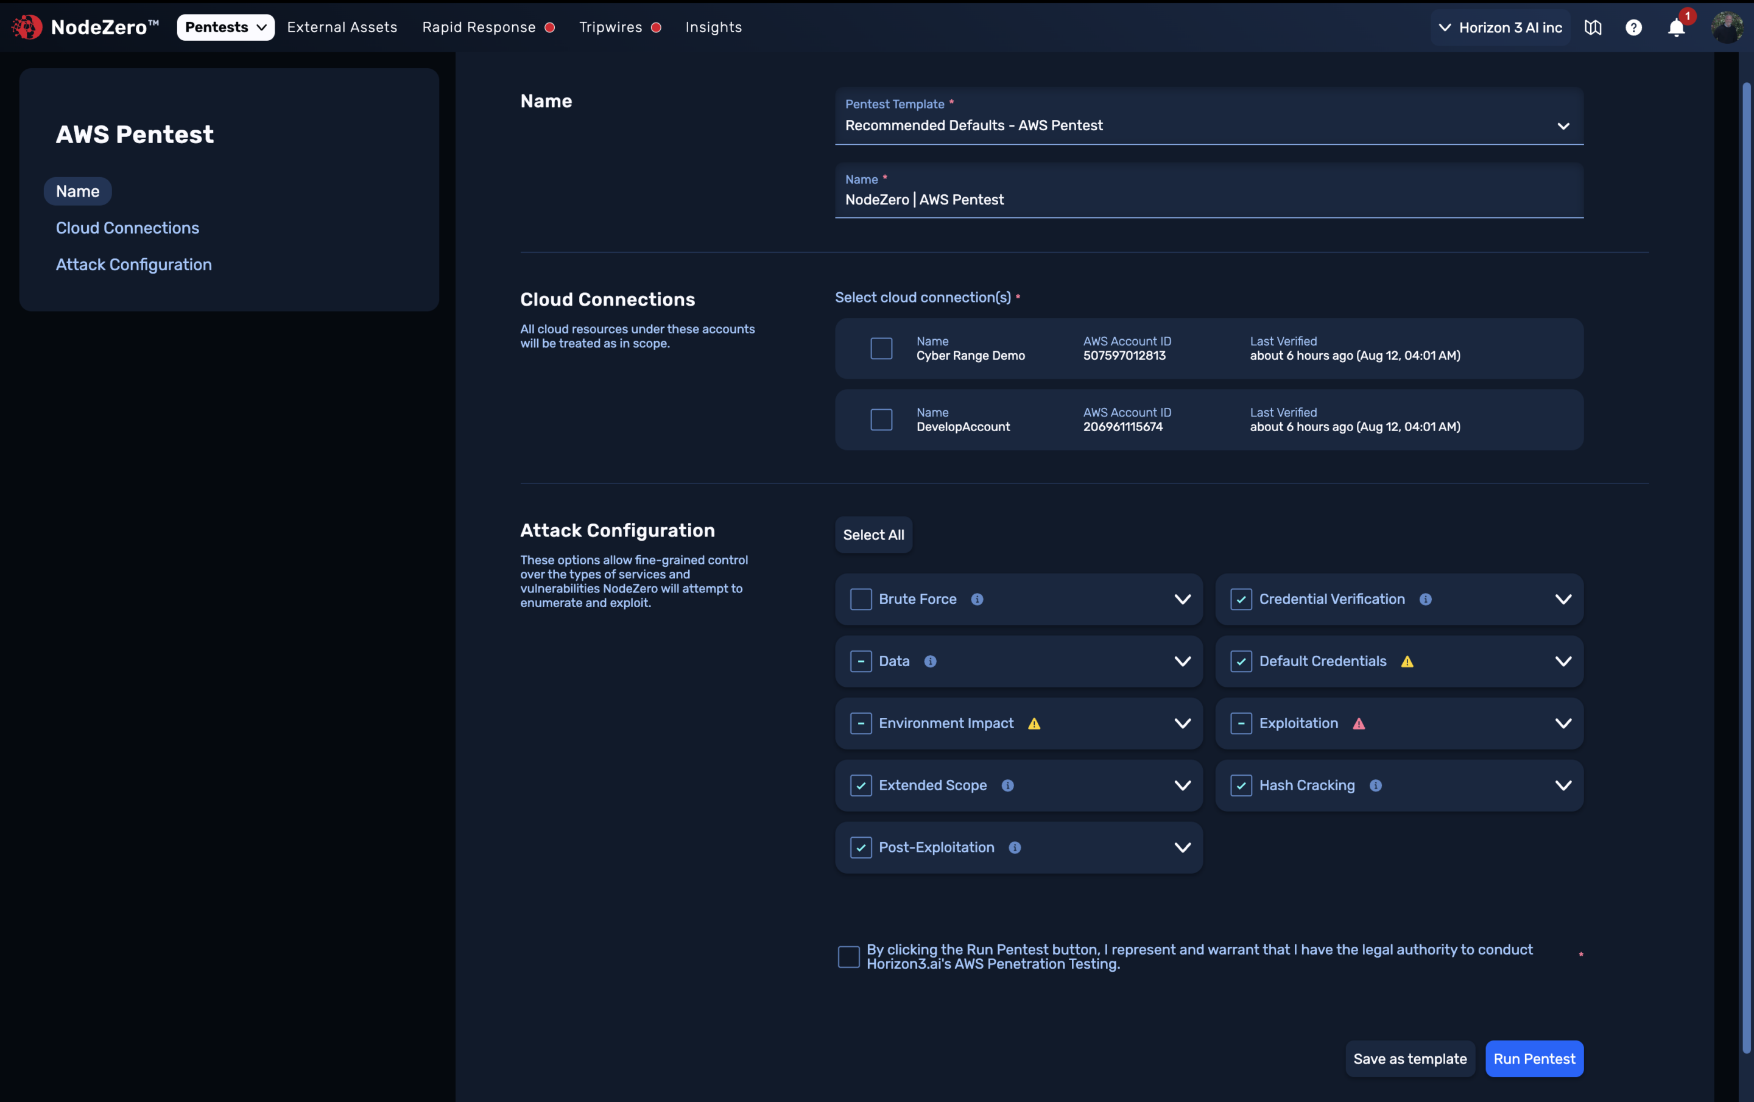Image resolution: width=1754 pixels, height=1102 pixels.
Task: Go to Insights
Action: tap(714, 27)
